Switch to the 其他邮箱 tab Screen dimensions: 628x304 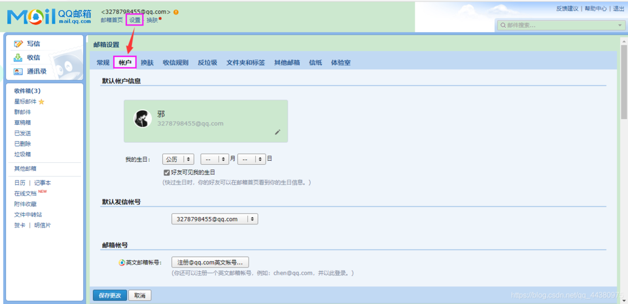tap(287, 63)
